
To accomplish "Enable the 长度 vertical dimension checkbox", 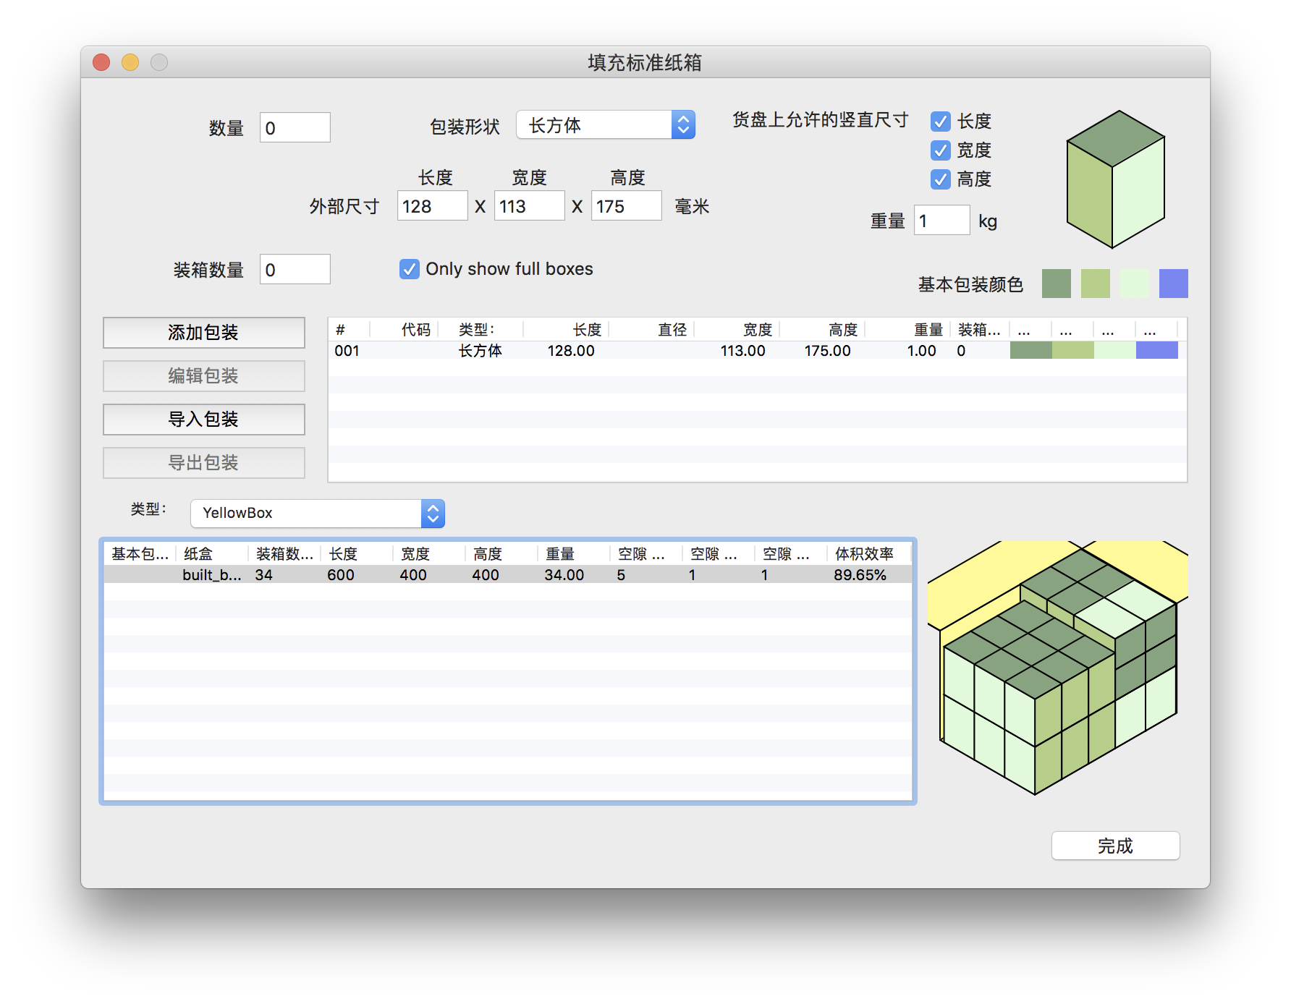I will (x=940, y=122).
